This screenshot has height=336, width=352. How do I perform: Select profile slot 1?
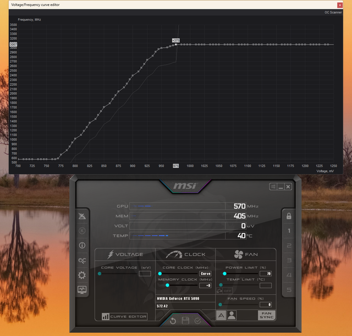tap(289, 231)
